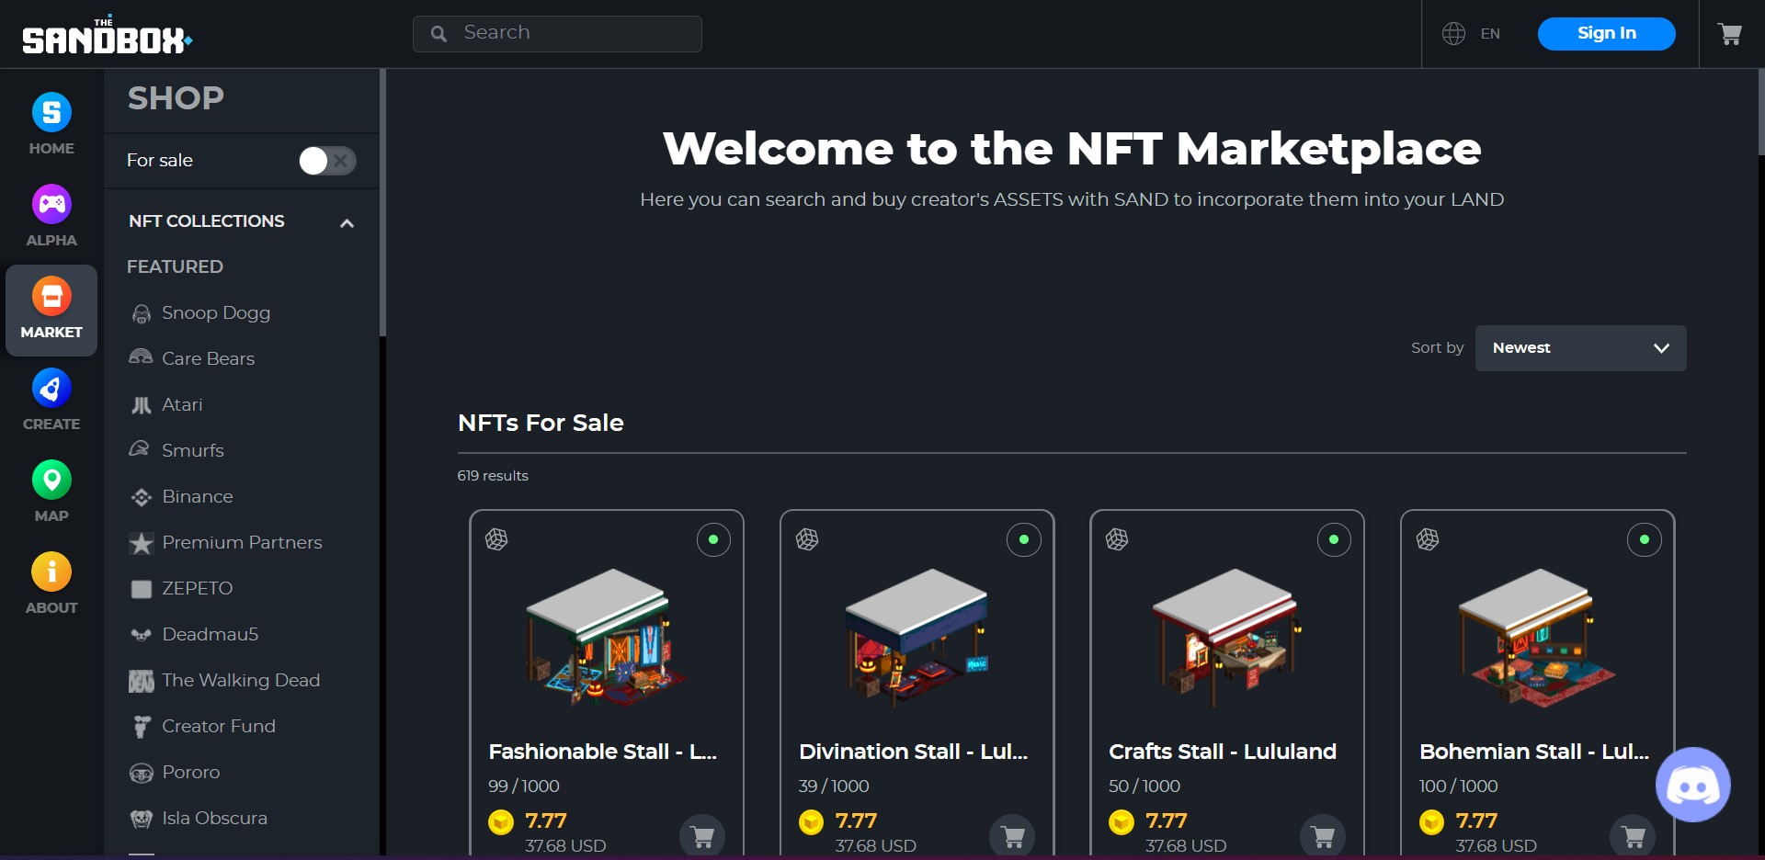Open Crafts Stall - Lululand title

click(x=1222, y=752)
